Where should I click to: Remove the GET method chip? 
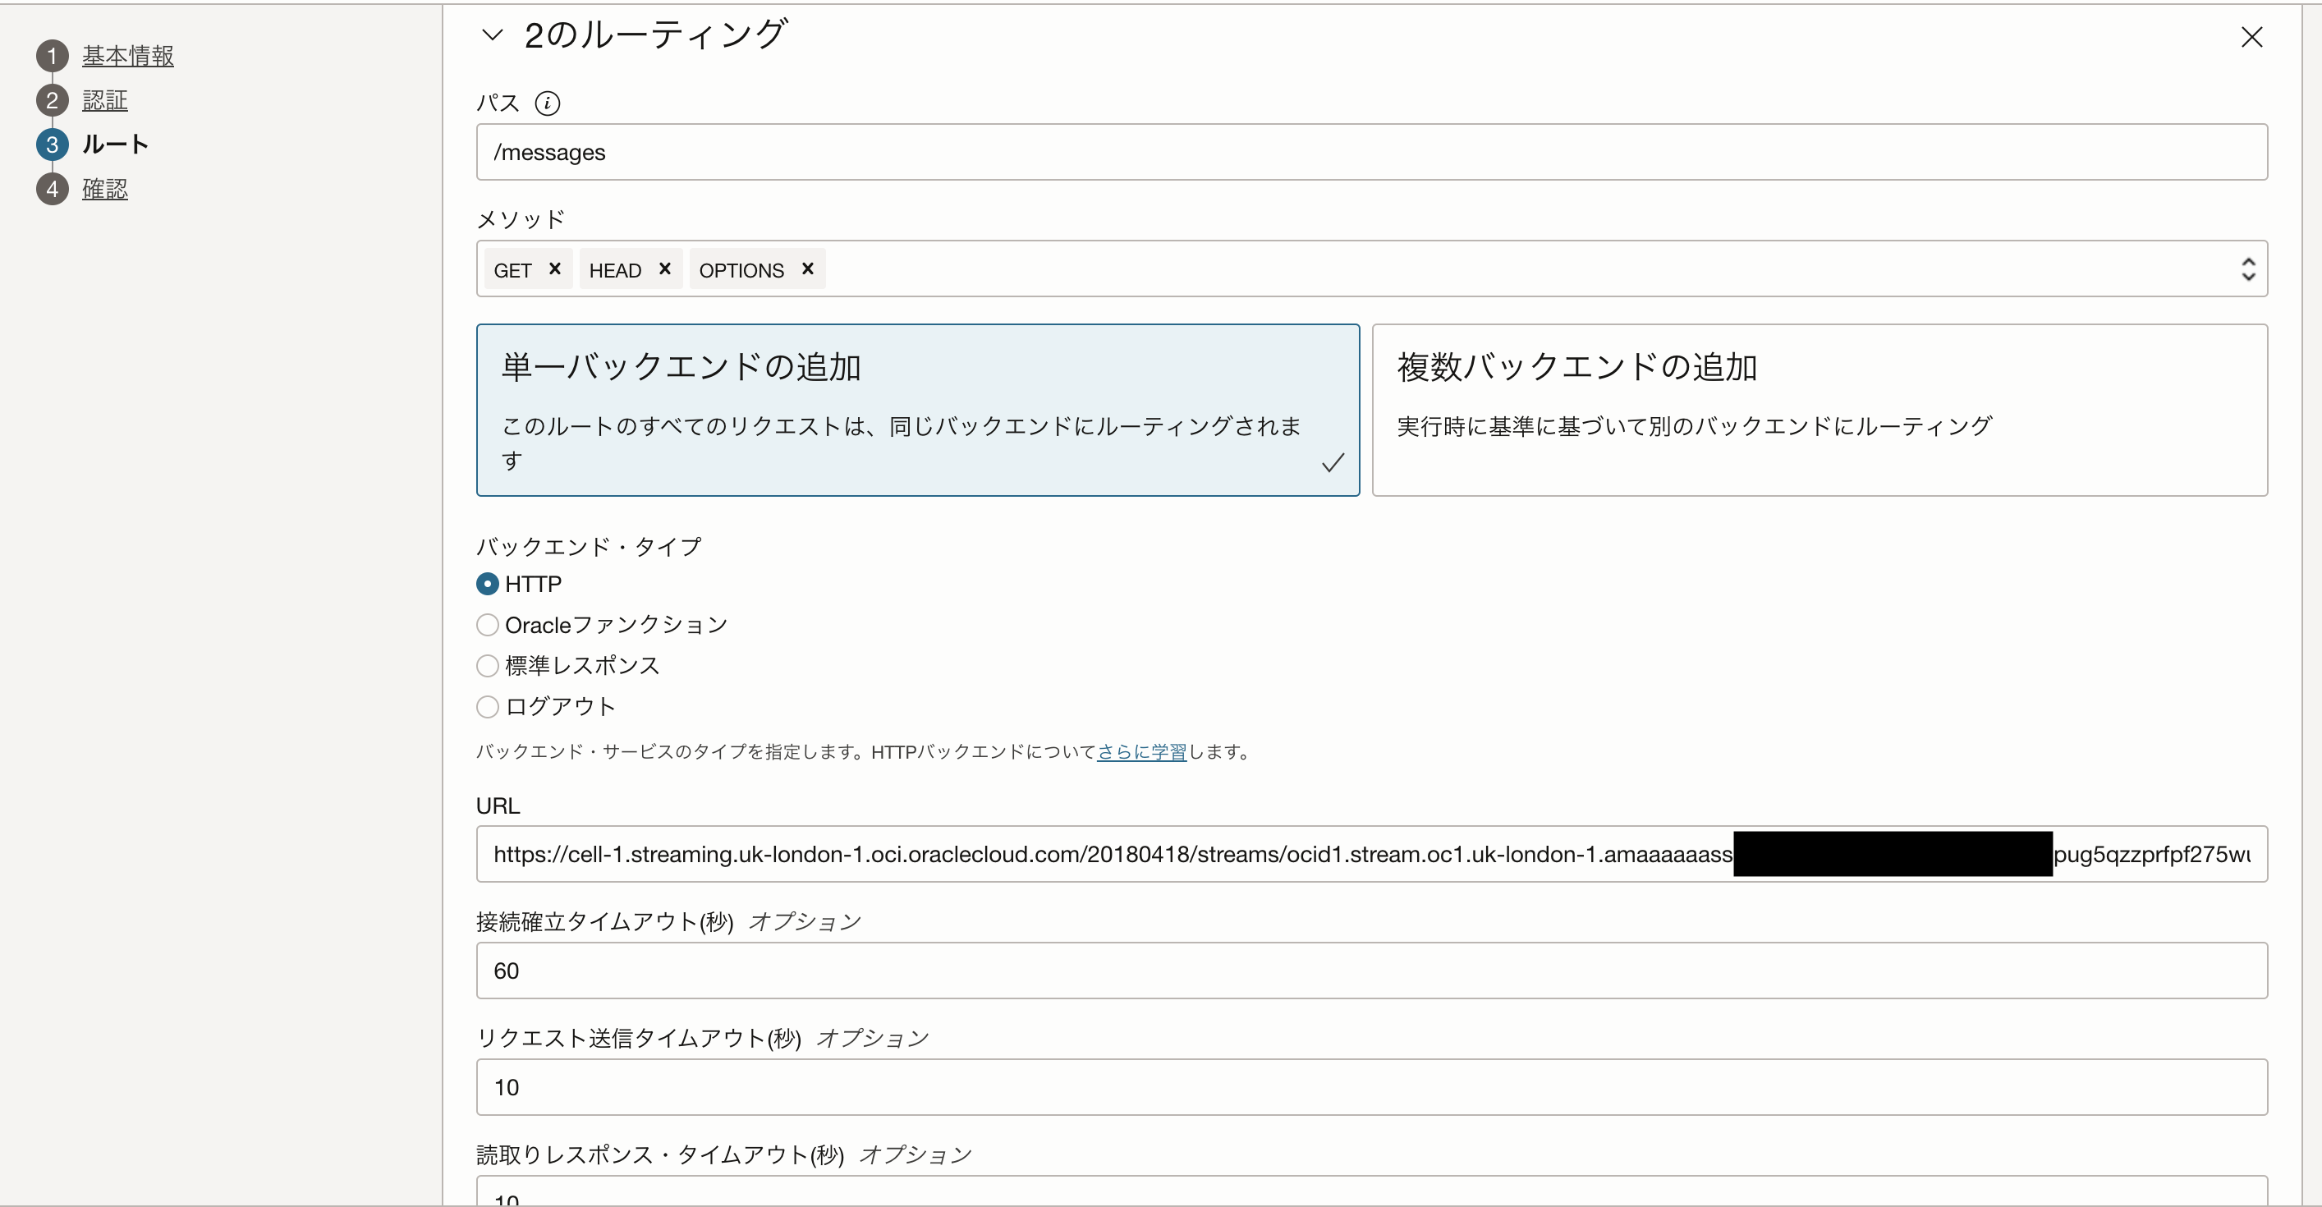click(x=556, y=268)
